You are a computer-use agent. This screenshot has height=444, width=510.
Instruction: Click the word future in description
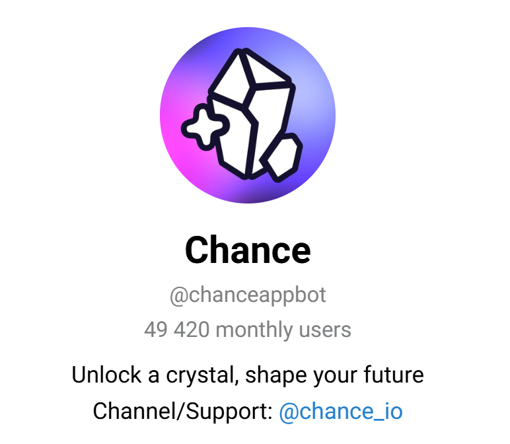[x=394, y=375]
